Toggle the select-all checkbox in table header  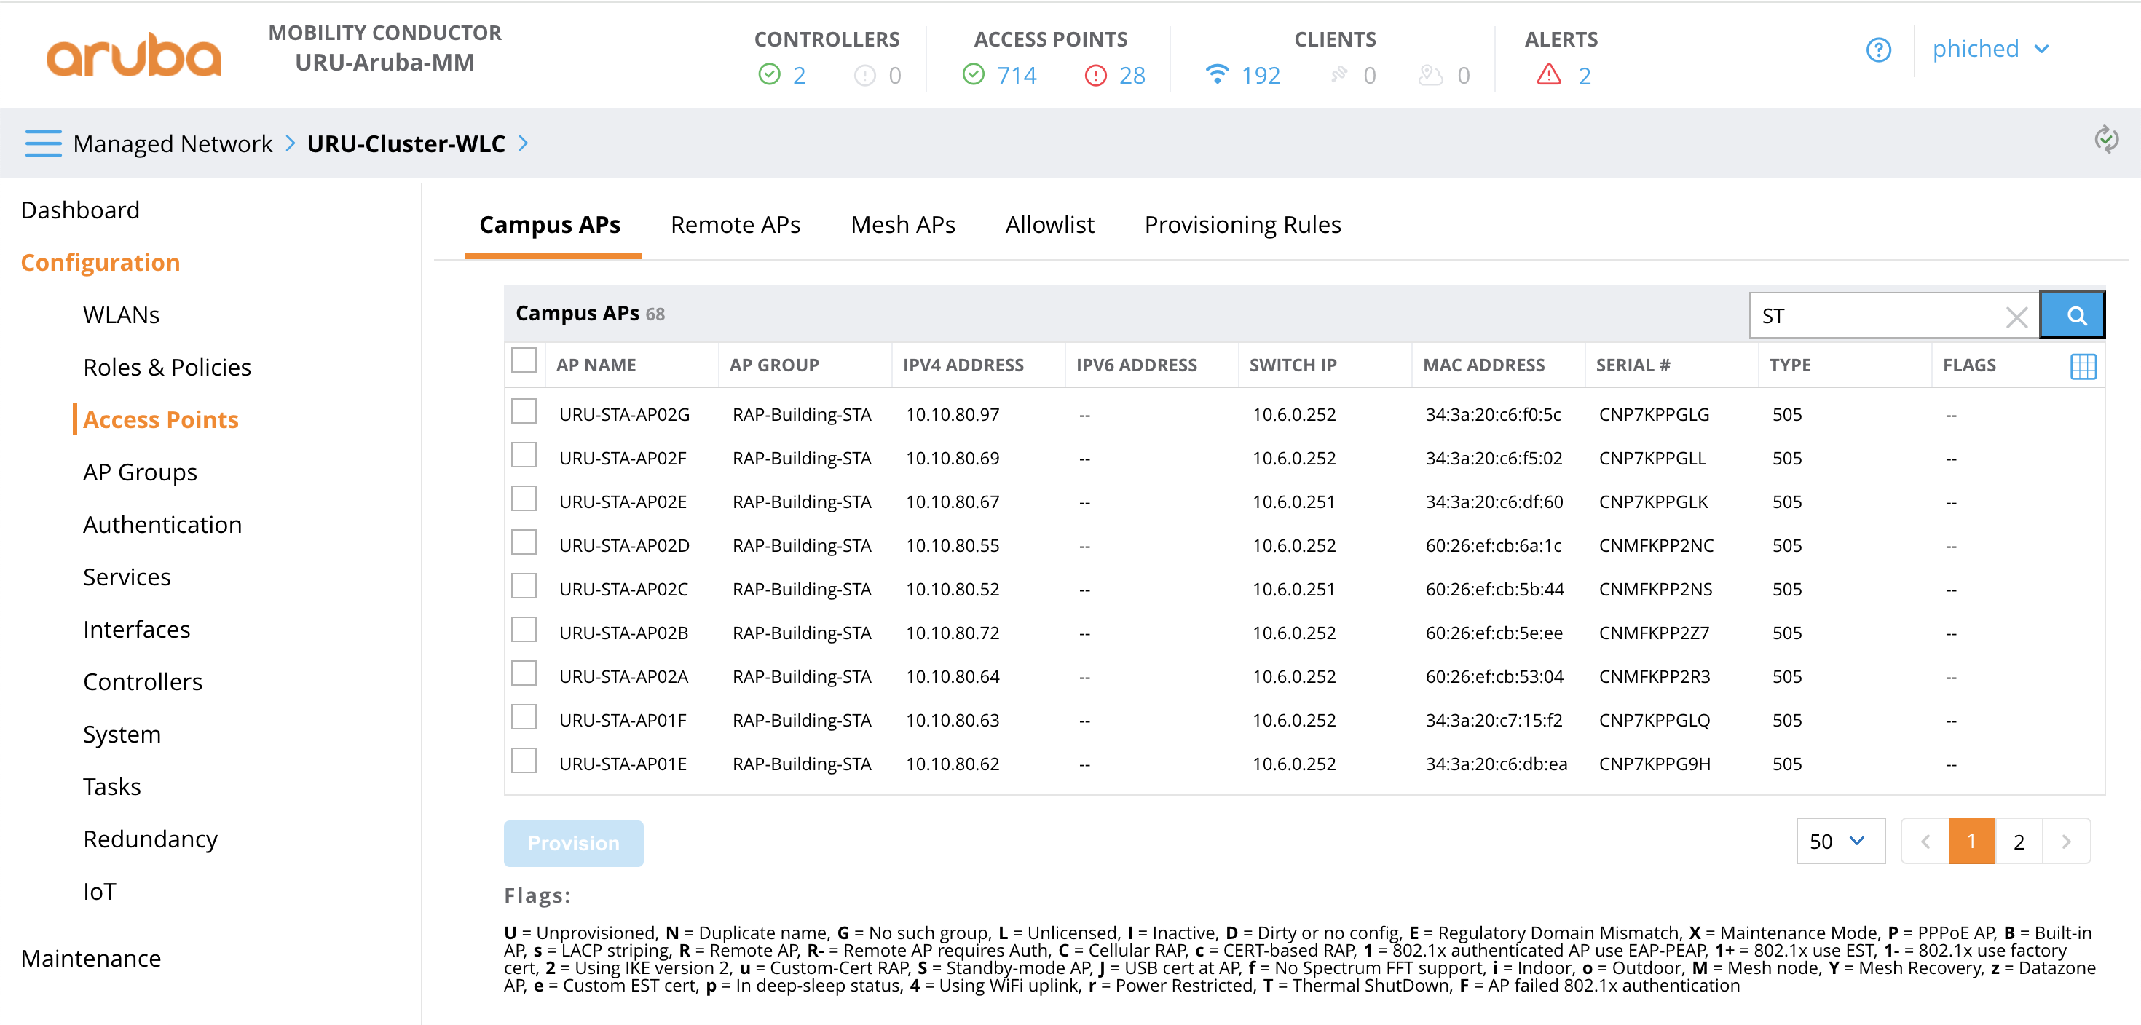(524, 361)
